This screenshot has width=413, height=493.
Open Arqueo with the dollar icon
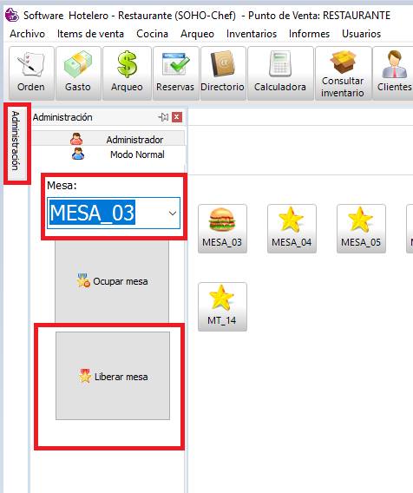[127, 73]
